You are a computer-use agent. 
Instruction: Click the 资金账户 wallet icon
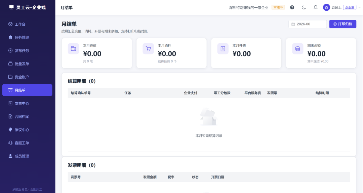pos(10,77)
